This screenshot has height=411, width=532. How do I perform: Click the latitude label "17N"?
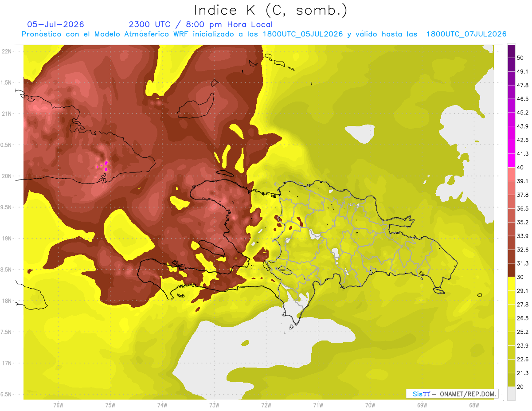[x=7, y=363]
